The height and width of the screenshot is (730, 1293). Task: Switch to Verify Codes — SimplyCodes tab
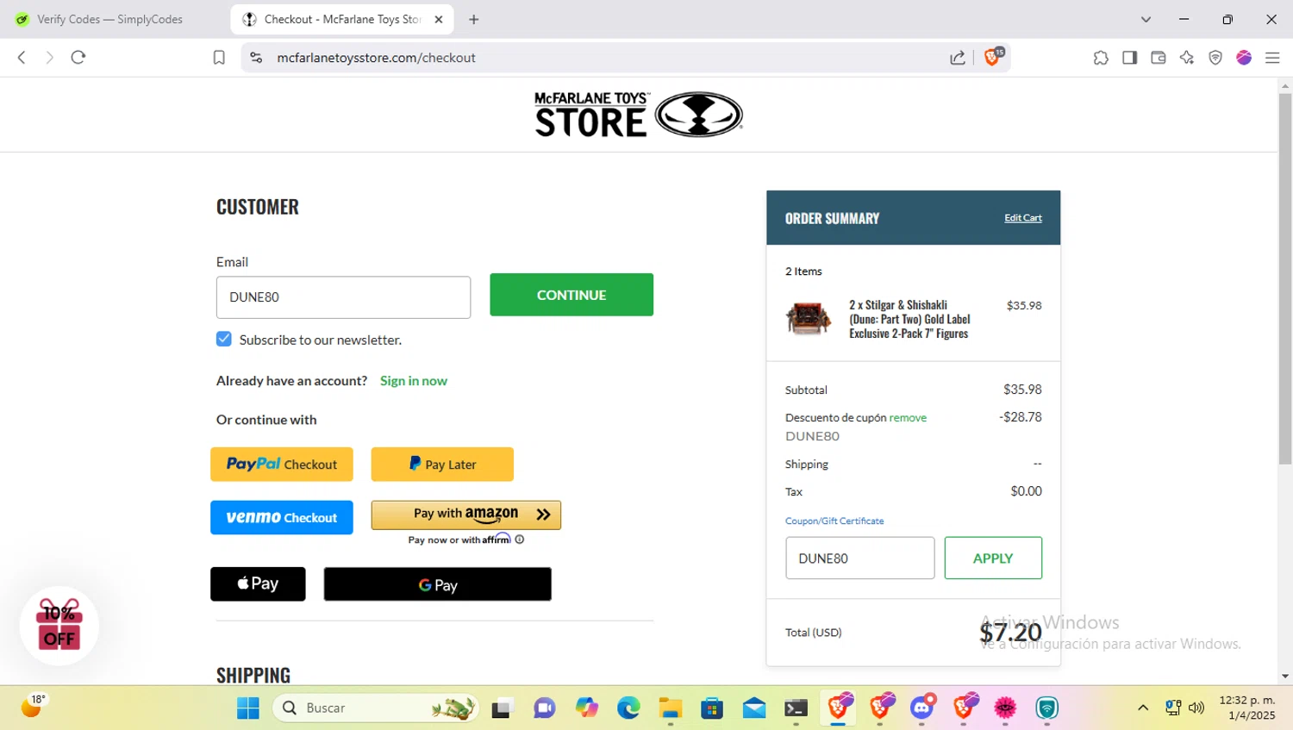(110, 19)
